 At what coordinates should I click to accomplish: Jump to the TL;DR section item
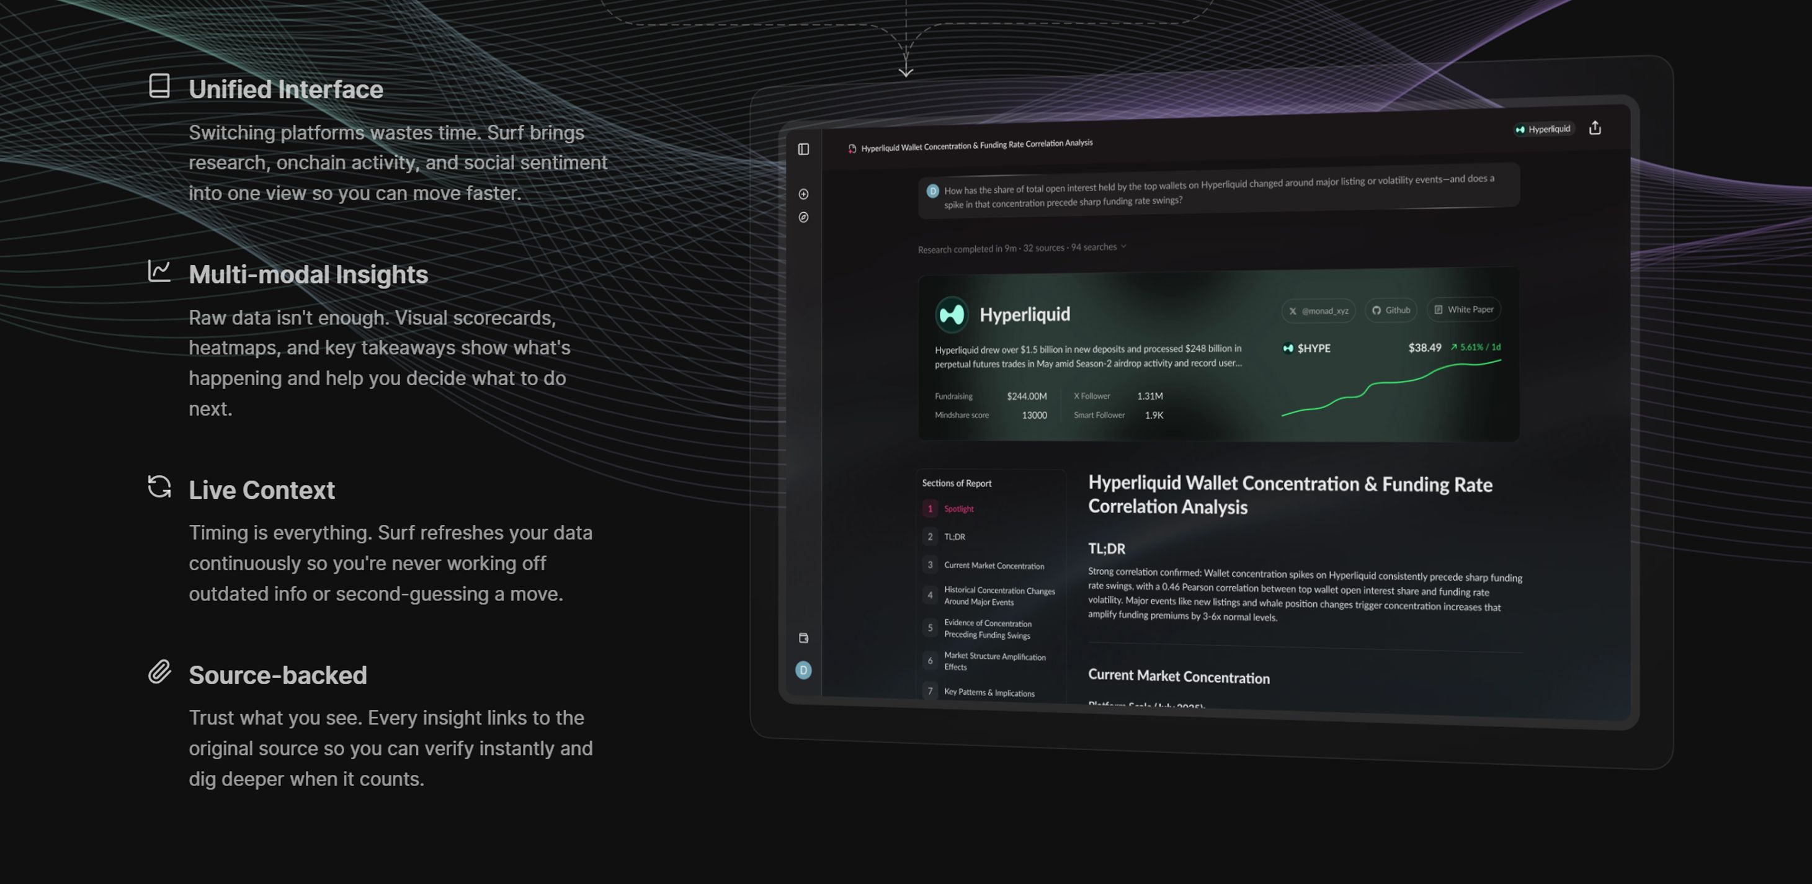coord(954,537)
